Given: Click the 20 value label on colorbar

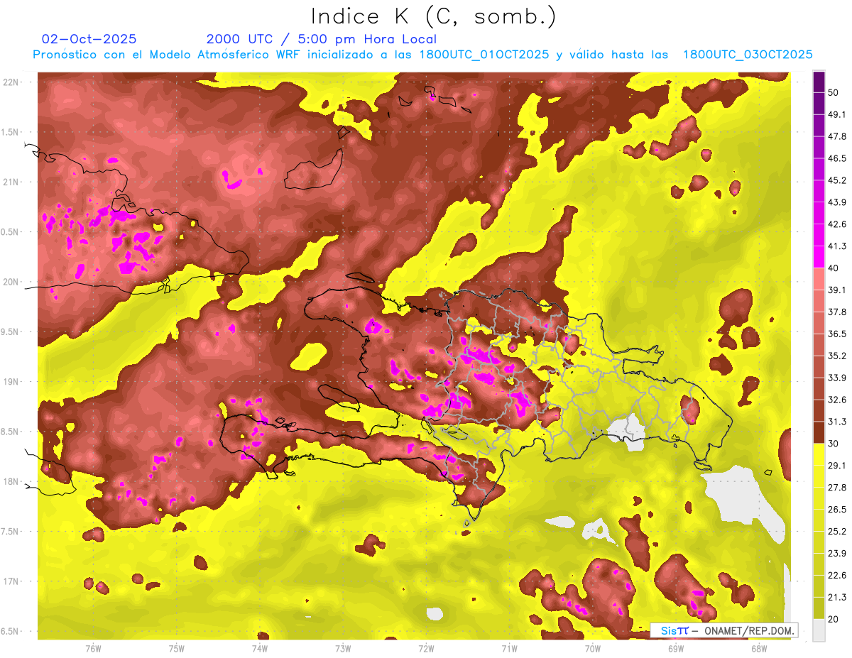Looking at the screenshot, I should 834,618.
